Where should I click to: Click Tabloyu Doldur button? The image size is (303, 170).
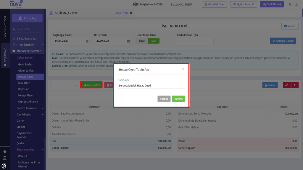(283, 41)
